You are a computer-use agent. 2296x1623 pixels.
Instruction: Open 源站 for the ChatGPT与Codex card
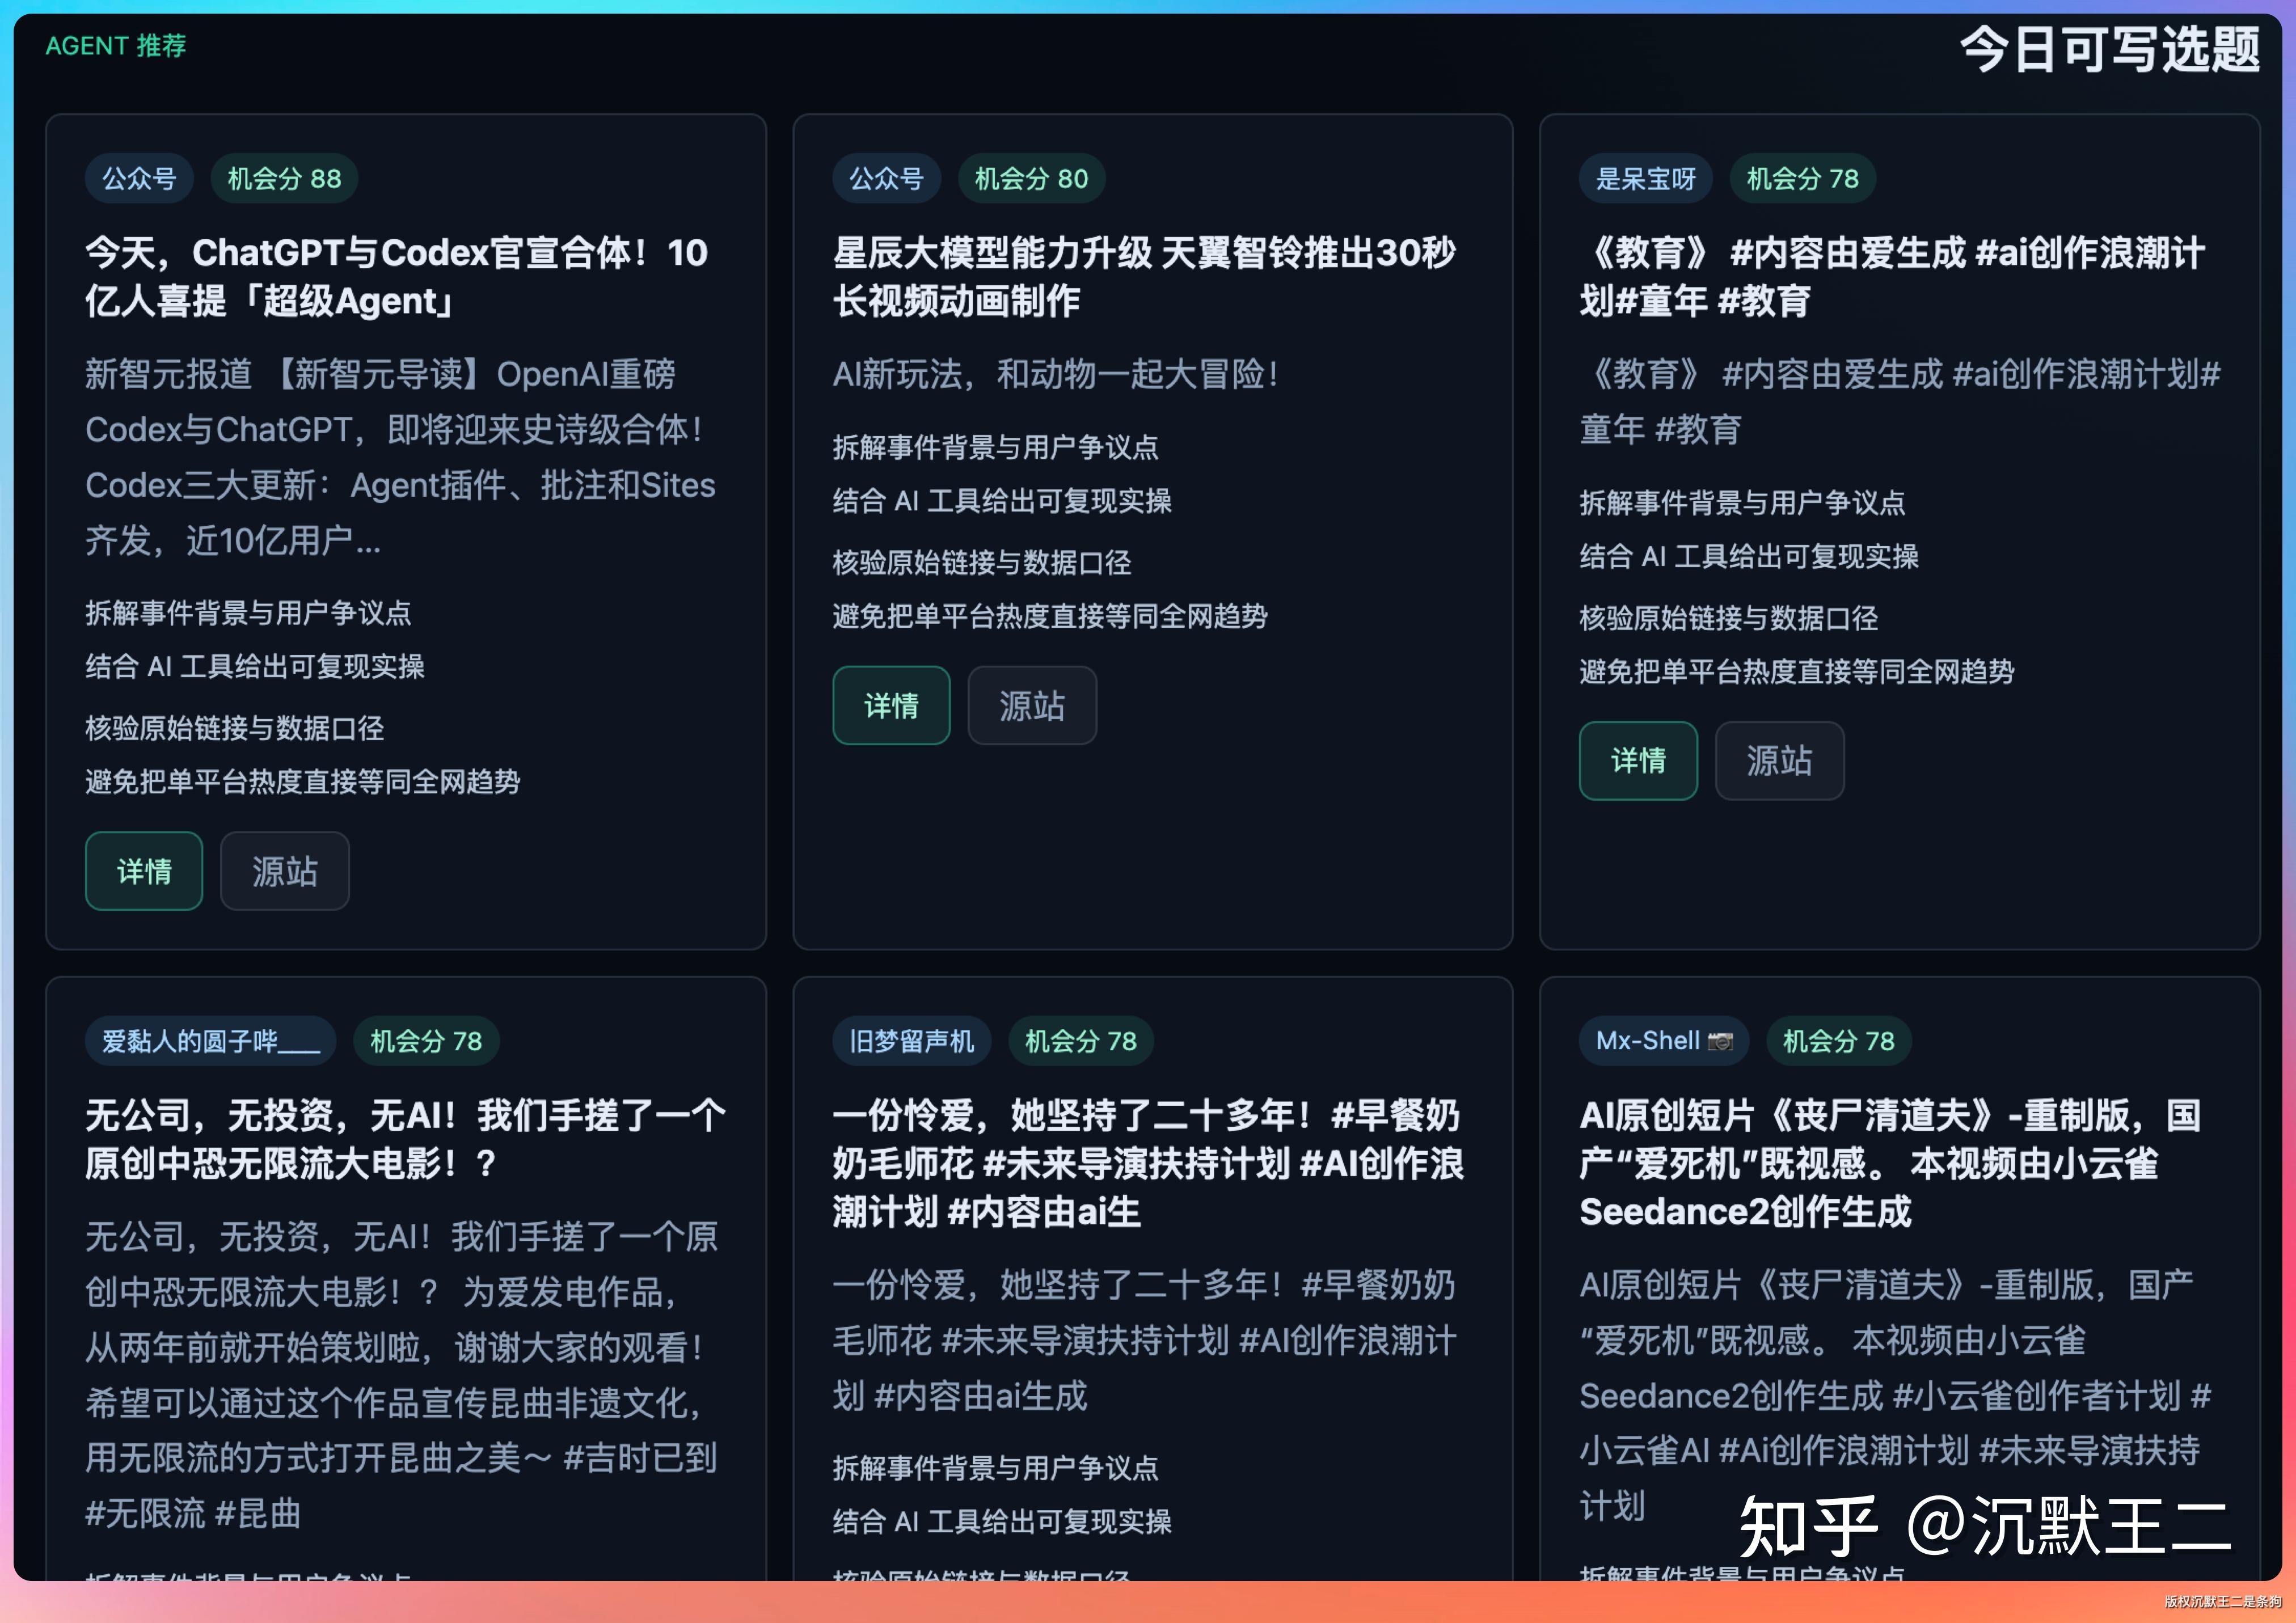pos(285,871)
